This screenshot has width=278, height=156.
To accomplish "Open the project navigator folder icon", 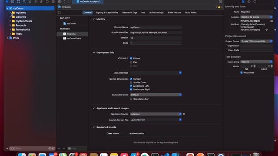I will click(7, 1).
